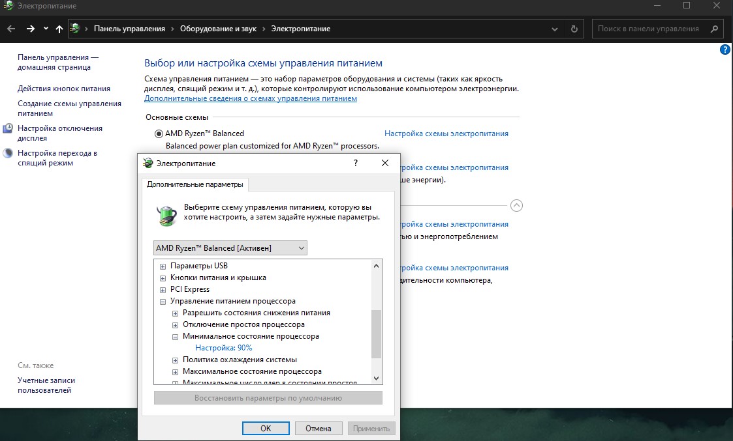Click the 'Отмена' button
This screenshot has height=441, width=733.
coord(319,429)
